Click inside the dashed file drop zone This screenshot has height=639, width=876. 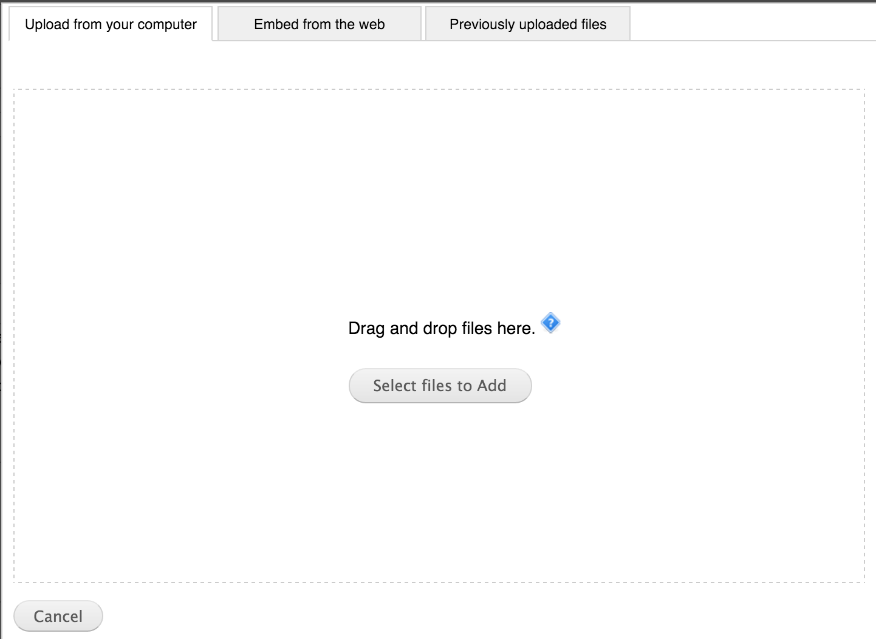coord(439,336)
